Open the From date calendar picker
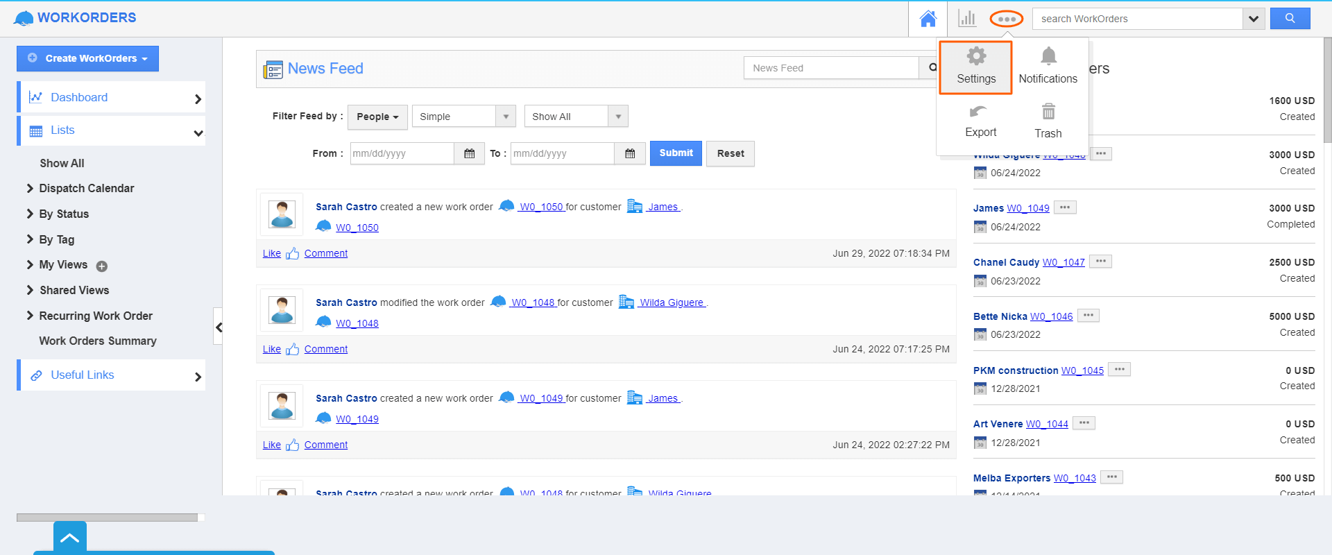The width and height of the screenshot is (1332, 555). (x=469, y=153)
